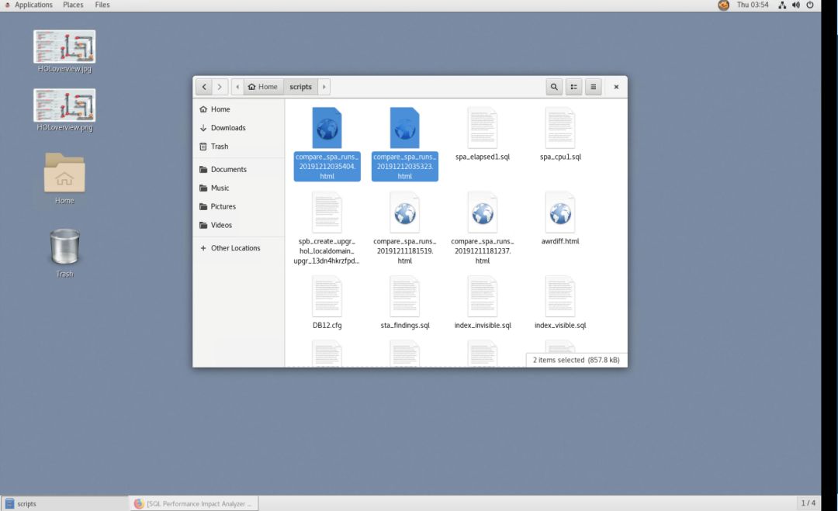Open Music folder in the sidebar

click(x=238, y=188)
